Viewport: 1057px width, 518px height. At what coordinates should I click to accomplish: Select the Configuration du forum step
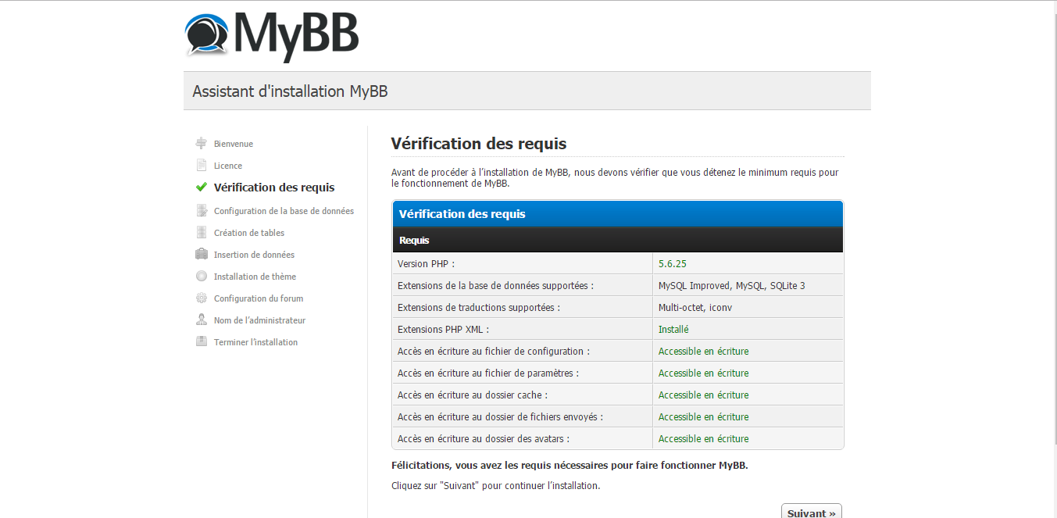(259, 298)
